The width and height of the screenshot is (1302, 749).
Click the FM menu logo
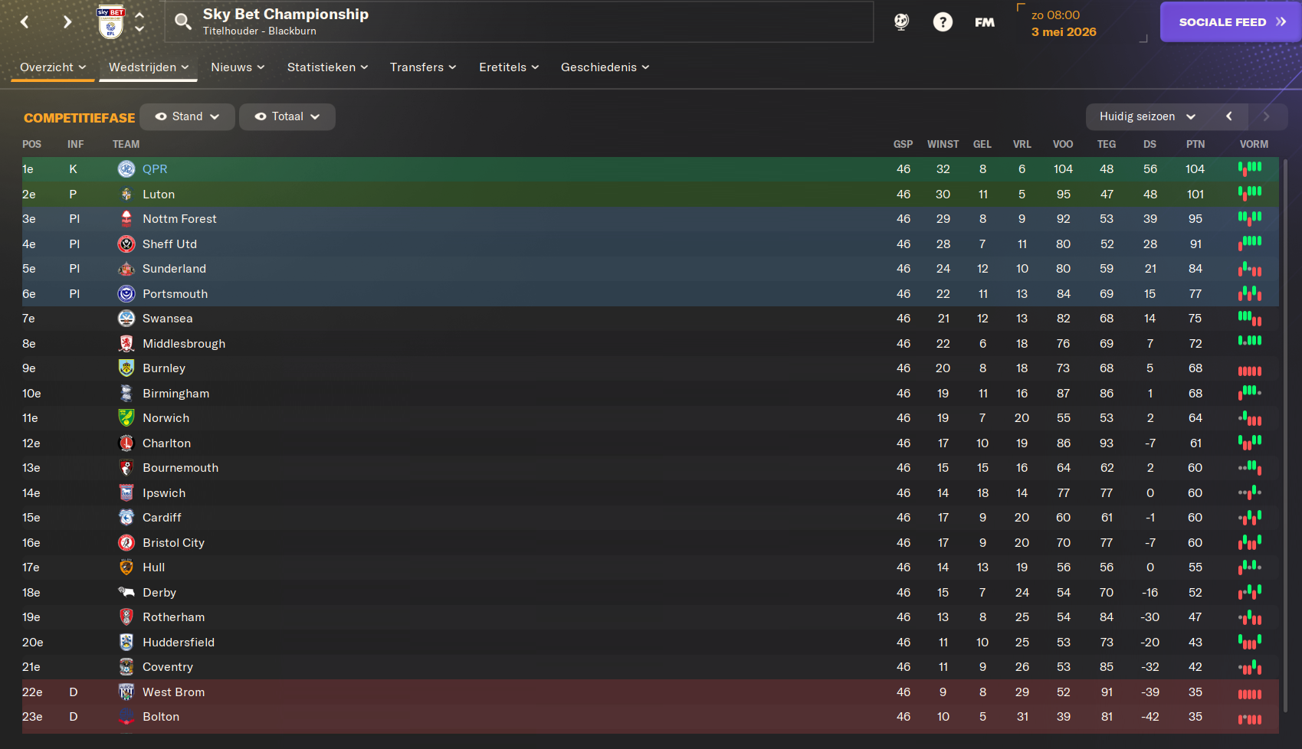point(985,22)
